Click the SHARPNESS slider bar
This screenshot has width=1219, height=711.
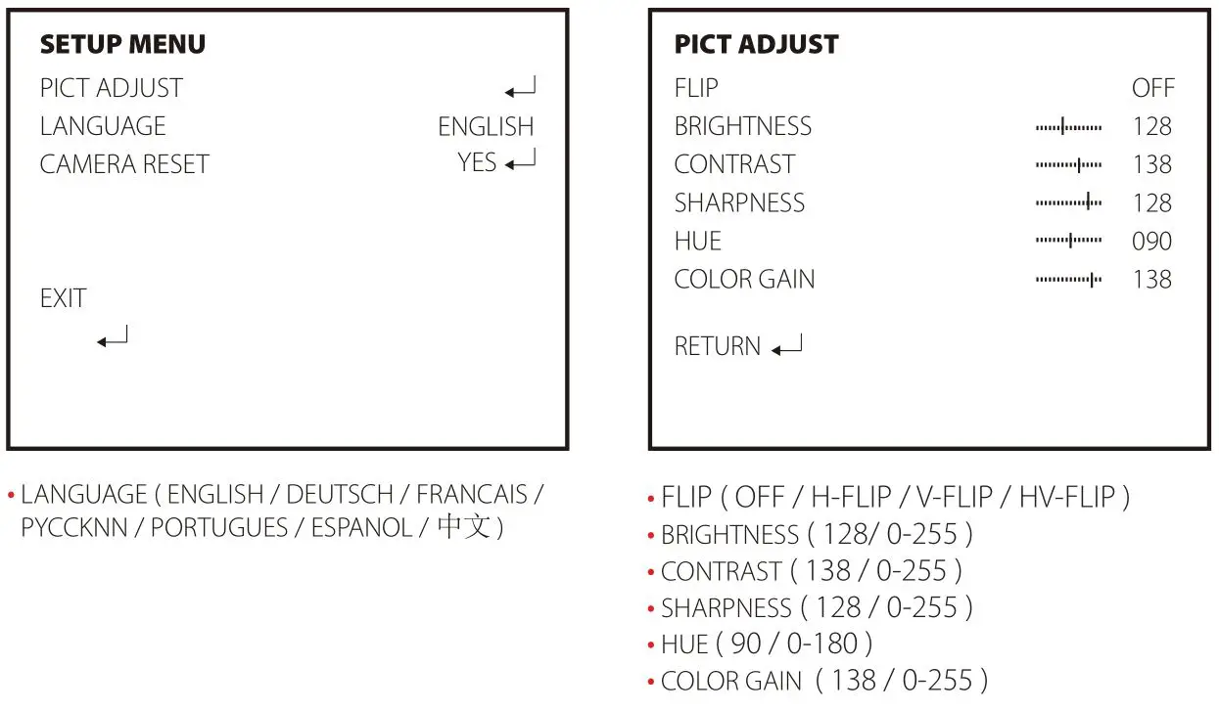[x=1068, y=203]
